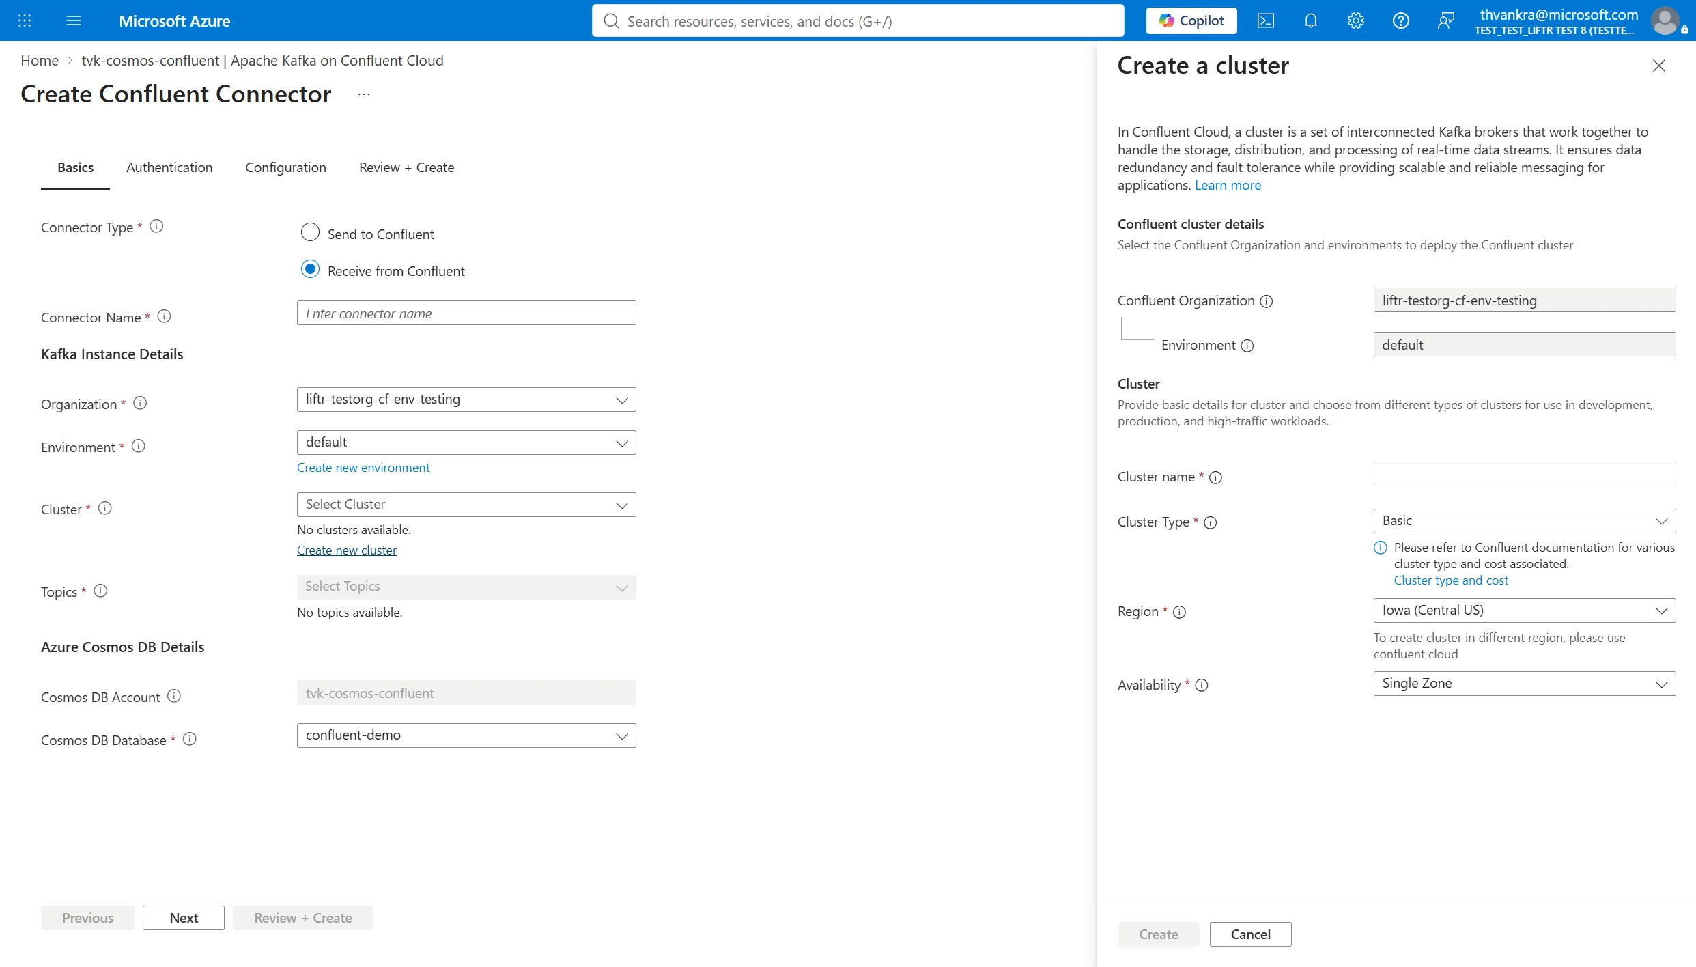Follow the Create new environment link
Screen dimensions: 1696x967
363,468
